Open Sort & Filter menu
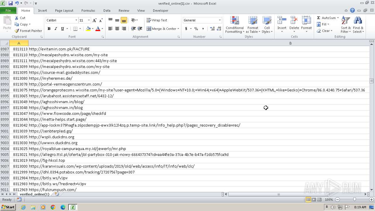Image resolution: width=375 pixels, height=211 pixels. tap(346, 25)
